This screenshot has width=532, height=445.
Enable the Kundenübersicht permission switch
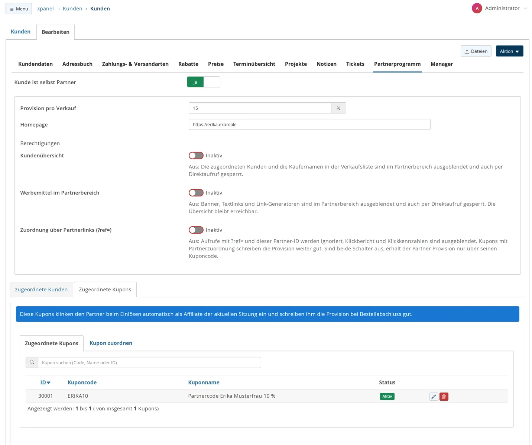click(x=196, y=156)
